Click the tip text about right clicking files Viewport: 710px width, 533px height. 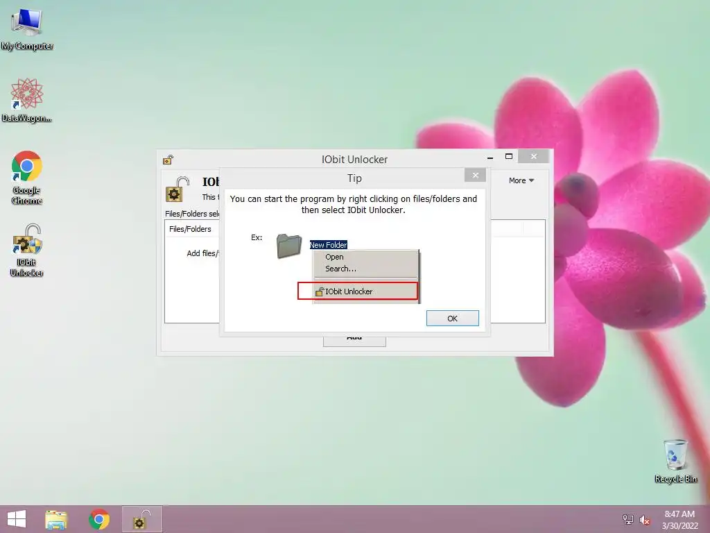353,205
